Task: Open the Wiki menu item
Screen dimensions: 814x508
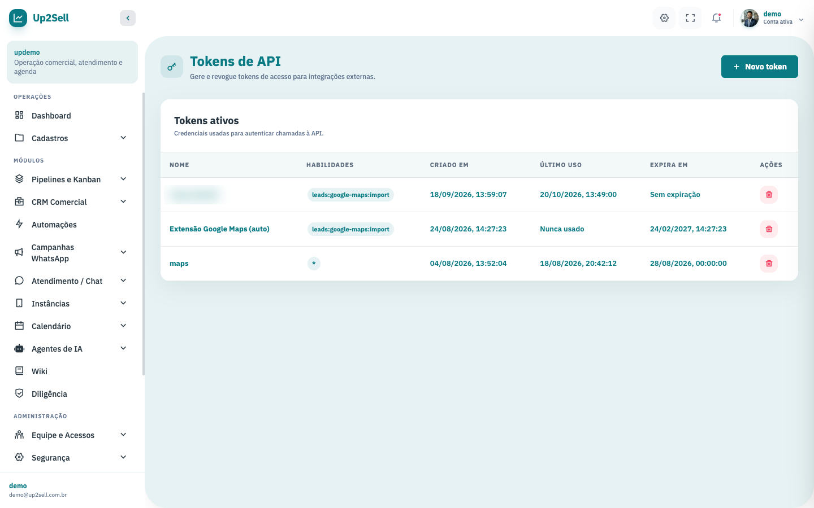Action: point(72,371)
